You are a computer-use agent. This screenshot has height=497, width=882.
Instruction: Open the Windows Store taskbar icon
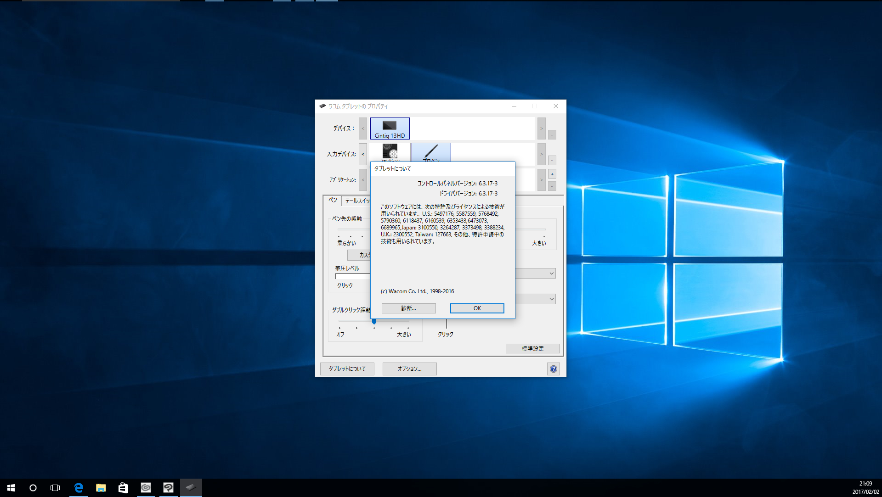click(123, 488)
